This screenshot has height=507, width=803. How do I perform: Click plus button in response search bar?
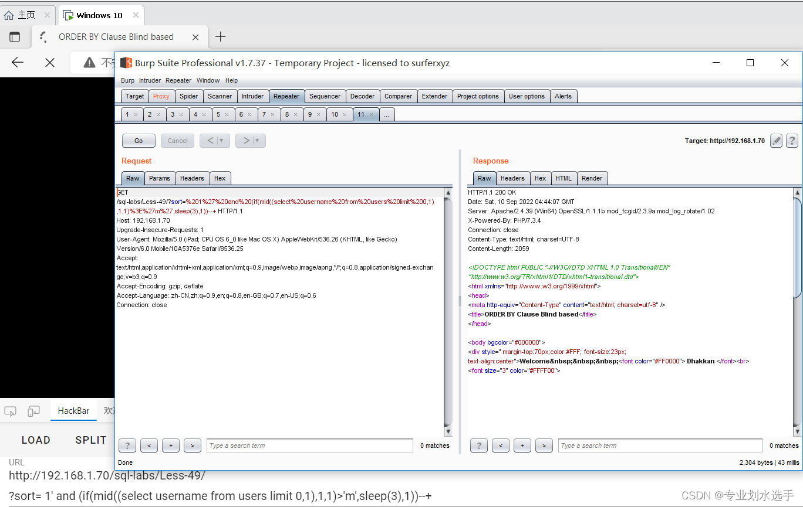tap(522, 445)
